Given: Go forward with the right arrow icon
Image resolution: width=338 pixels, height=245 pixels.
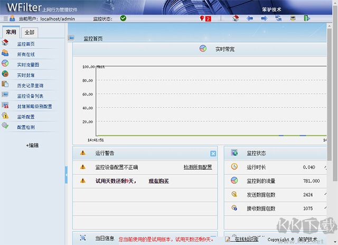Looking at the screenshot, I should click(264, 18).
